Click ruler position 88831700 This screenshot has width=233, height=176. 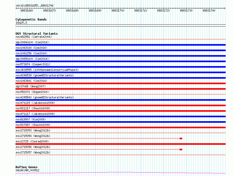click(118, 10)
